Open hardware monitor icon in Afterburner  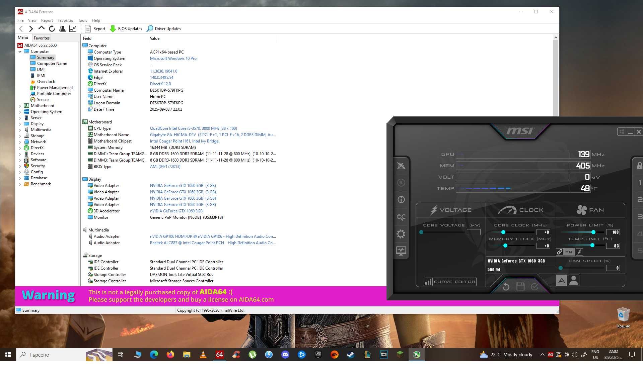401,251
